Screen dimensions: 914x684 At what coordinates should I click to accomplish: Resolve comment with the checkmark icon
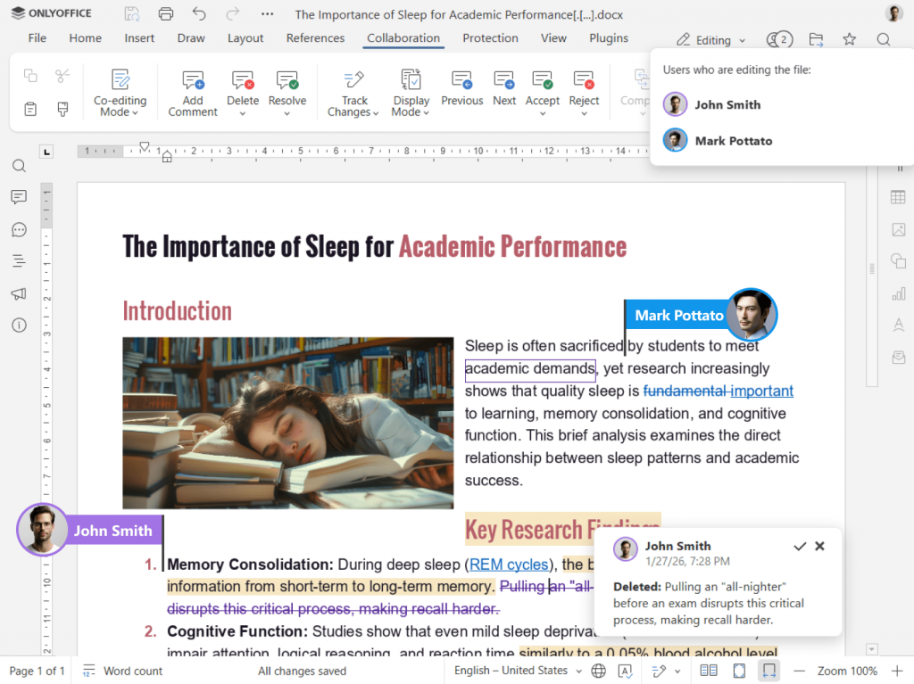click(800, 546)
